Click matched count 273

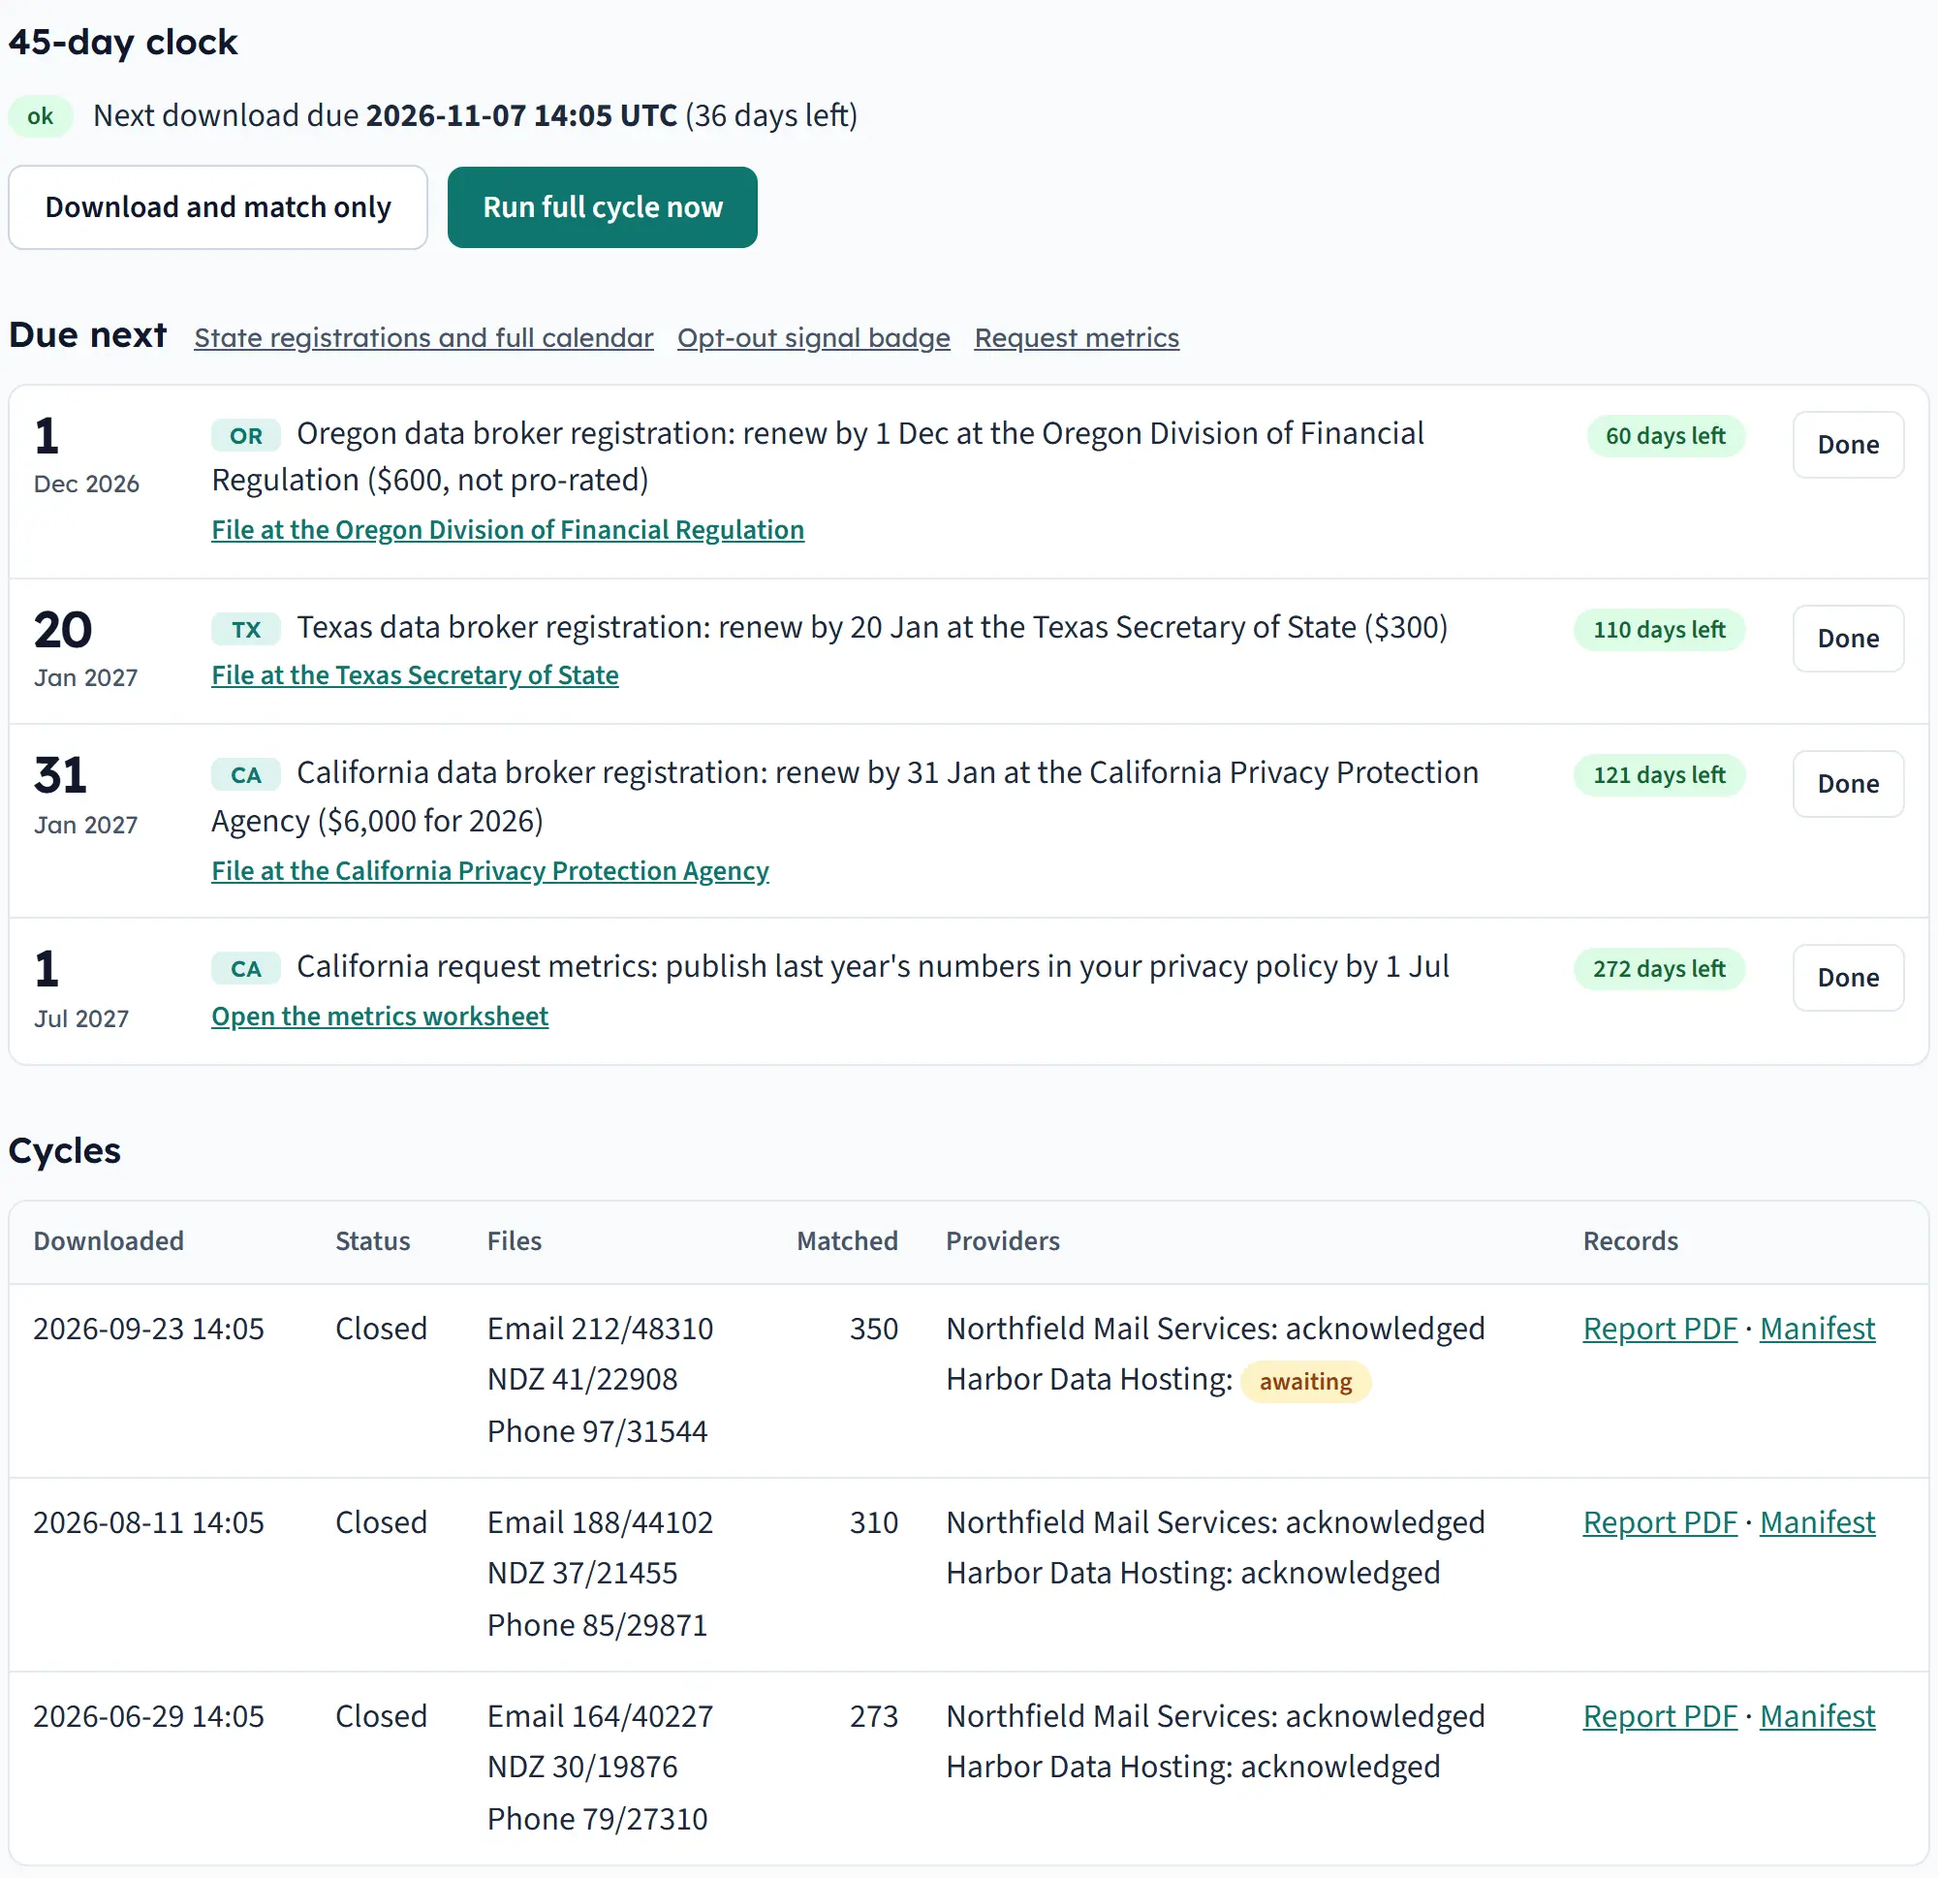point(873,1716)
